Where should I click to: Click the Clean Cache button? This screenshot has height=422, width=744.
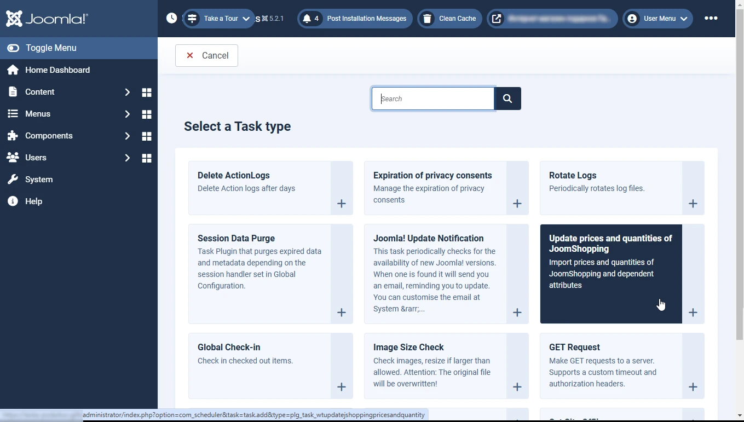(450, 19)
